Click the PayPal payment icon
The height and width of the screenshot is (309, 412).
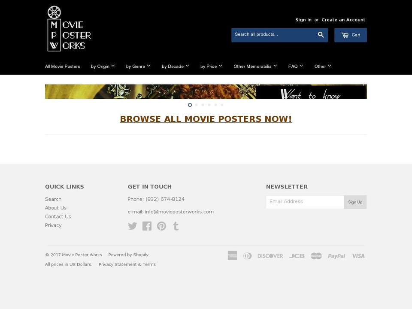336,256
